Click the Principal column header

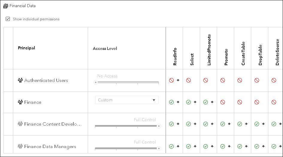[x=26, y=48]
